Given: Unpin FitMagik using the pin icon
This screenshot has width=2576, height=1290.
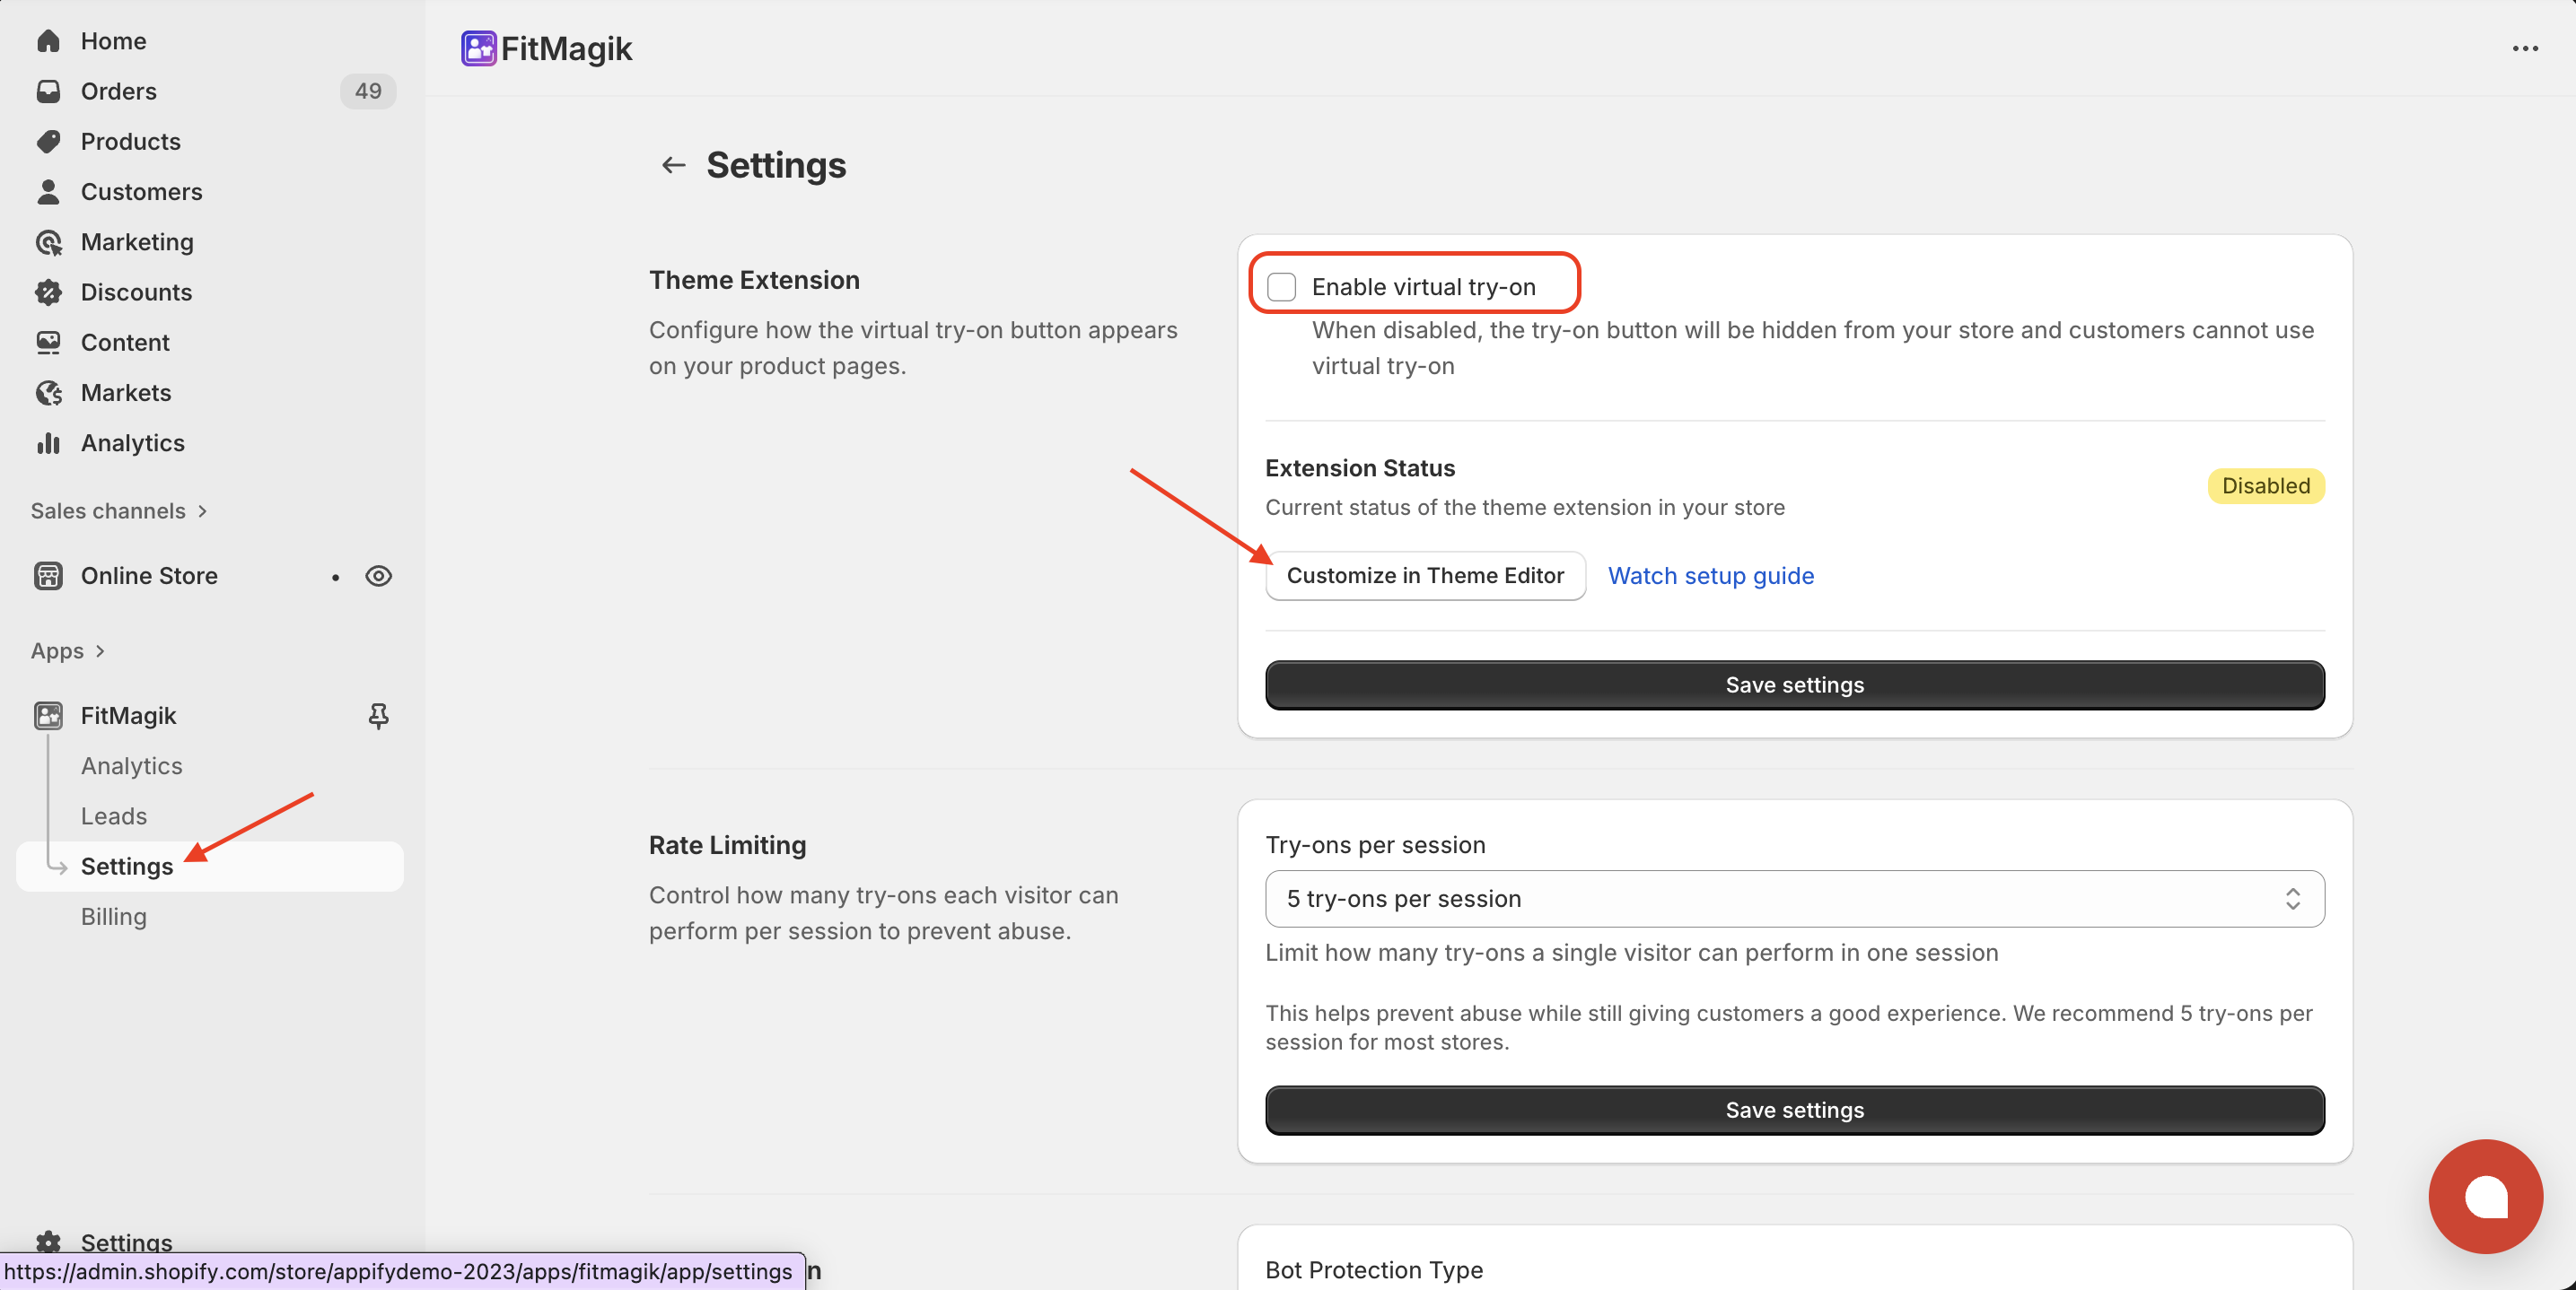Looking at the screenshot, I should 378,716.
